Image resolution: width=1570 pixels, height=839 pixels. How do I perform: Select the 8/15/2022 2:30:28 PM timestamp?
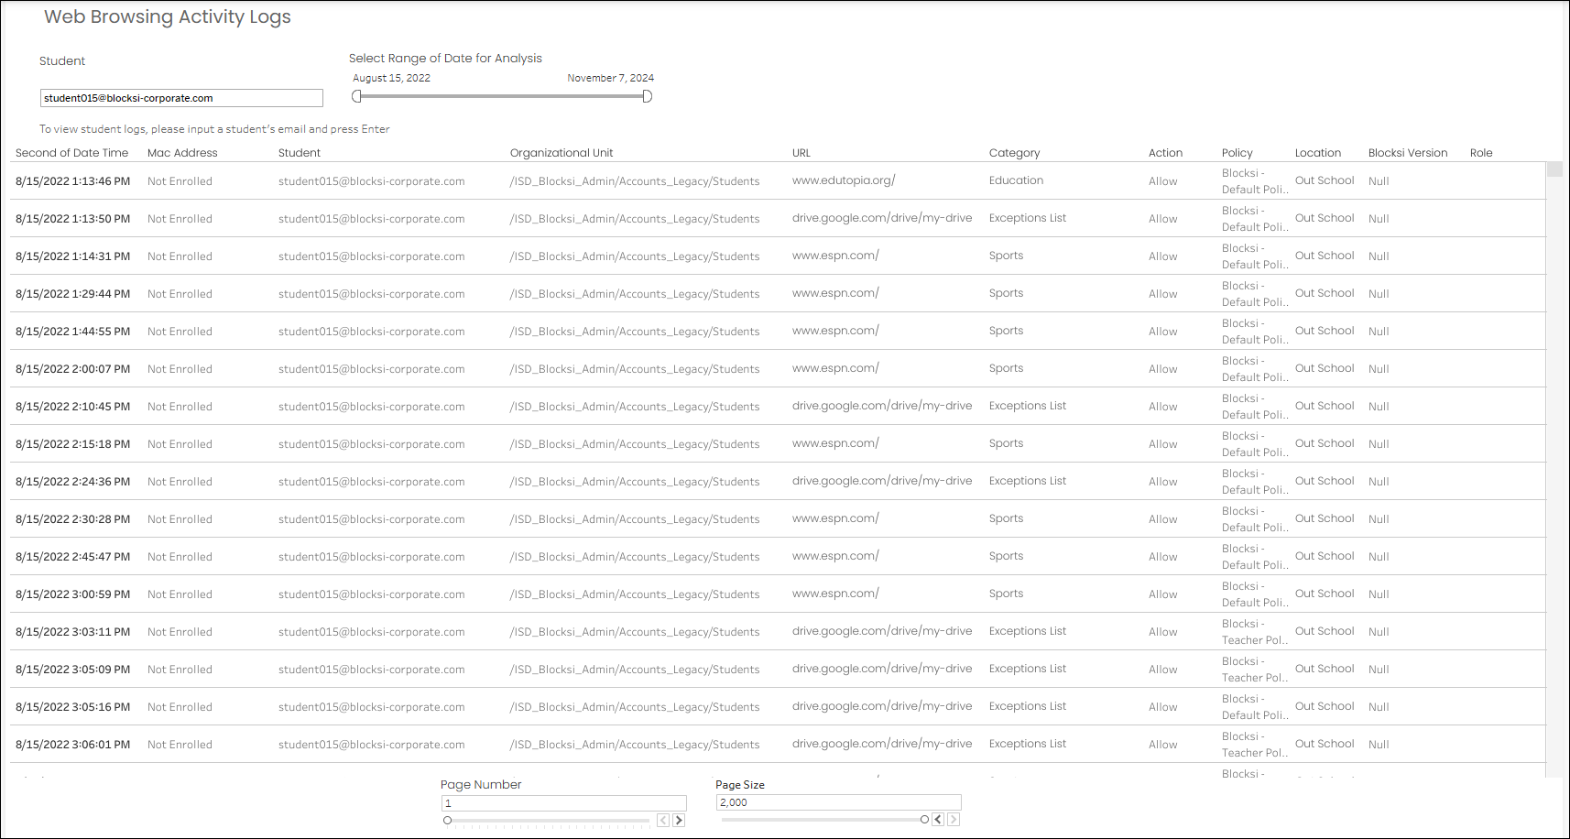coord(72,519)
